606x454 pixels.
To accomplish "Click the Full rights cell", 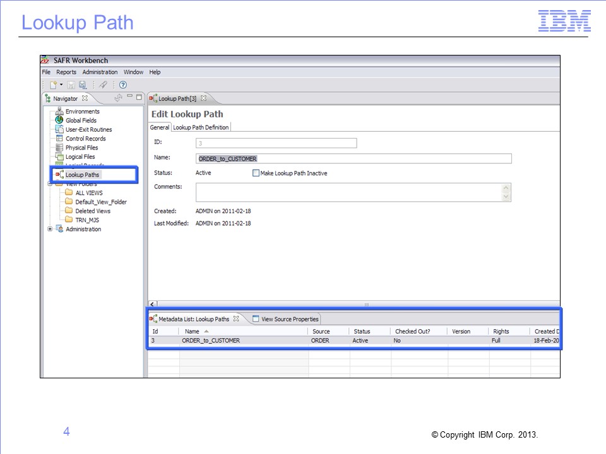I will (x=496, y=340).
